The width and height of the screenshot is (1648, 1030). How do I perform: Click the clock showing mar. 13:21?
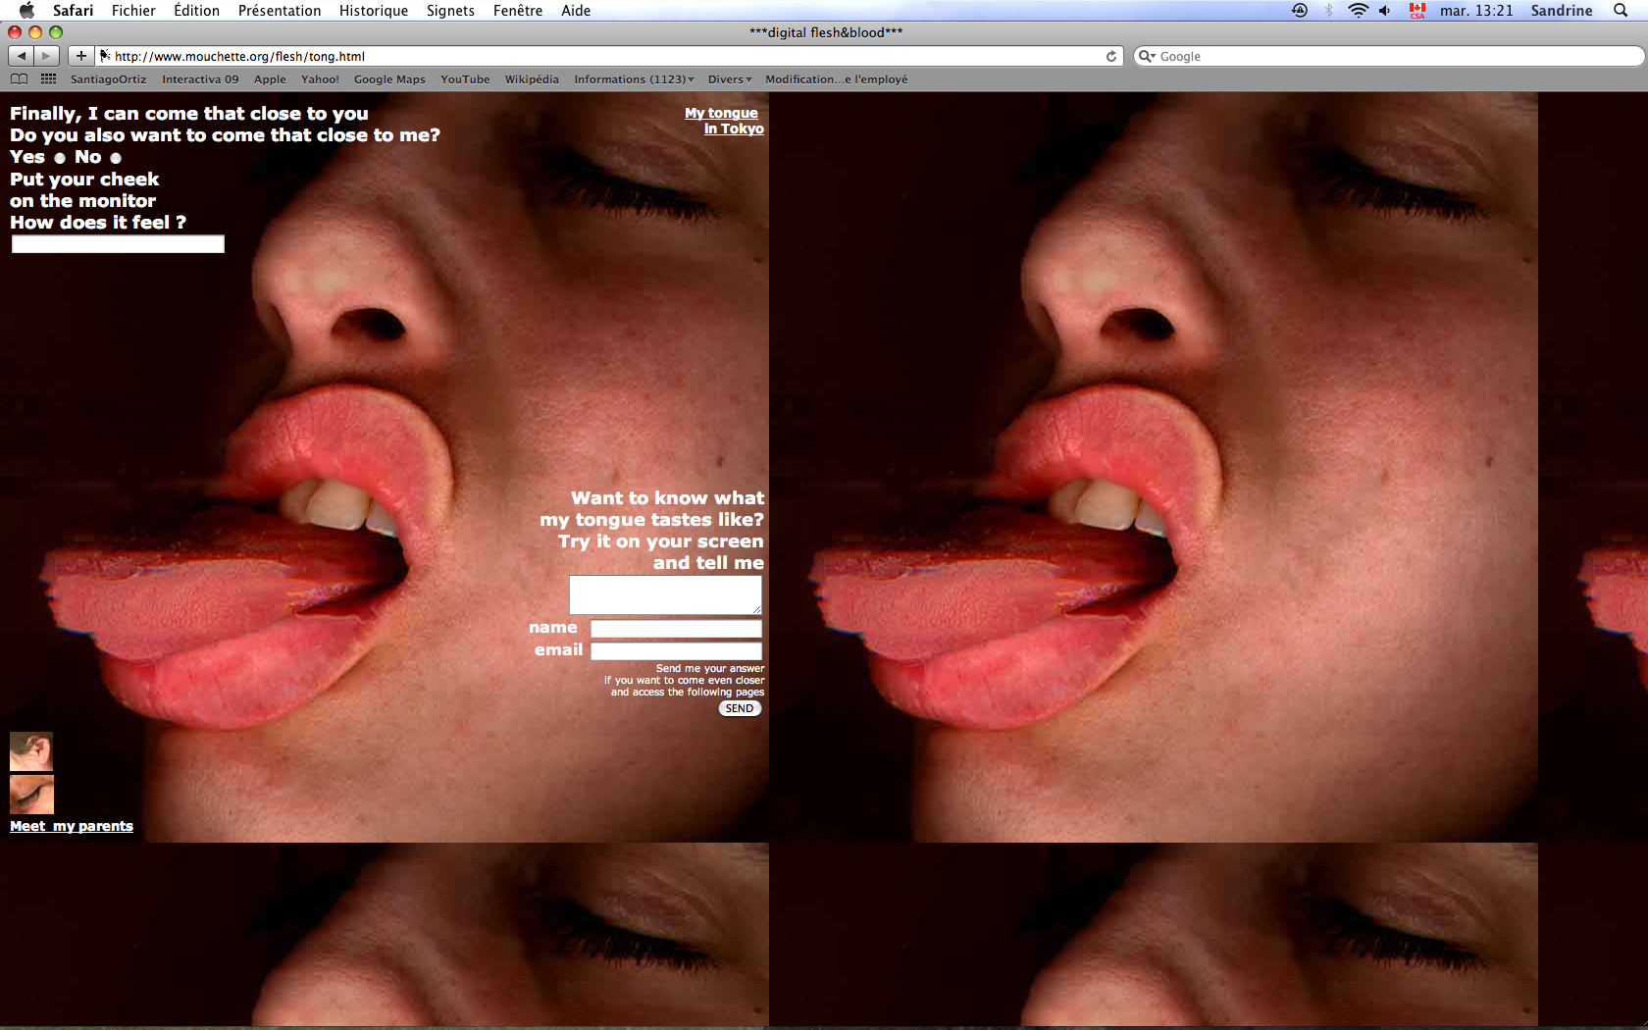[1476, 11]
